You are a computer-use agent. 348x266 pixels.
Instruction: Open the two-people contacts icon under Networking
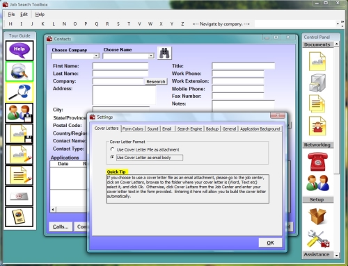coord(317,183)
